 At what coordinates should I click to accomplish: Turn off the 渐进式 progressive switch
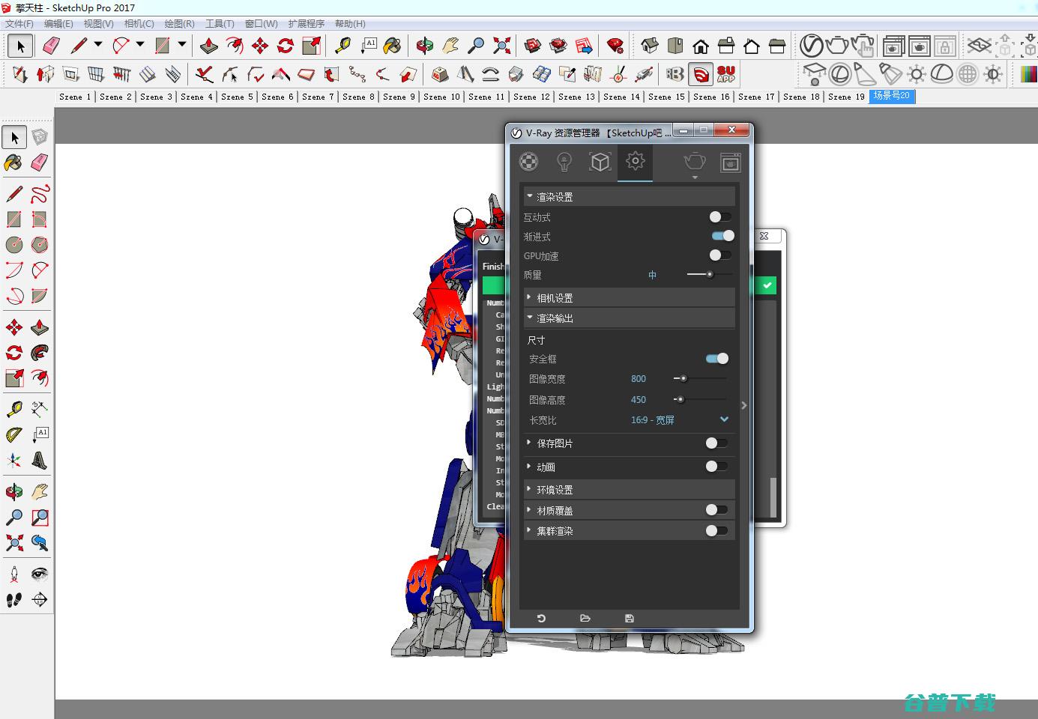[x=723, y=236]
